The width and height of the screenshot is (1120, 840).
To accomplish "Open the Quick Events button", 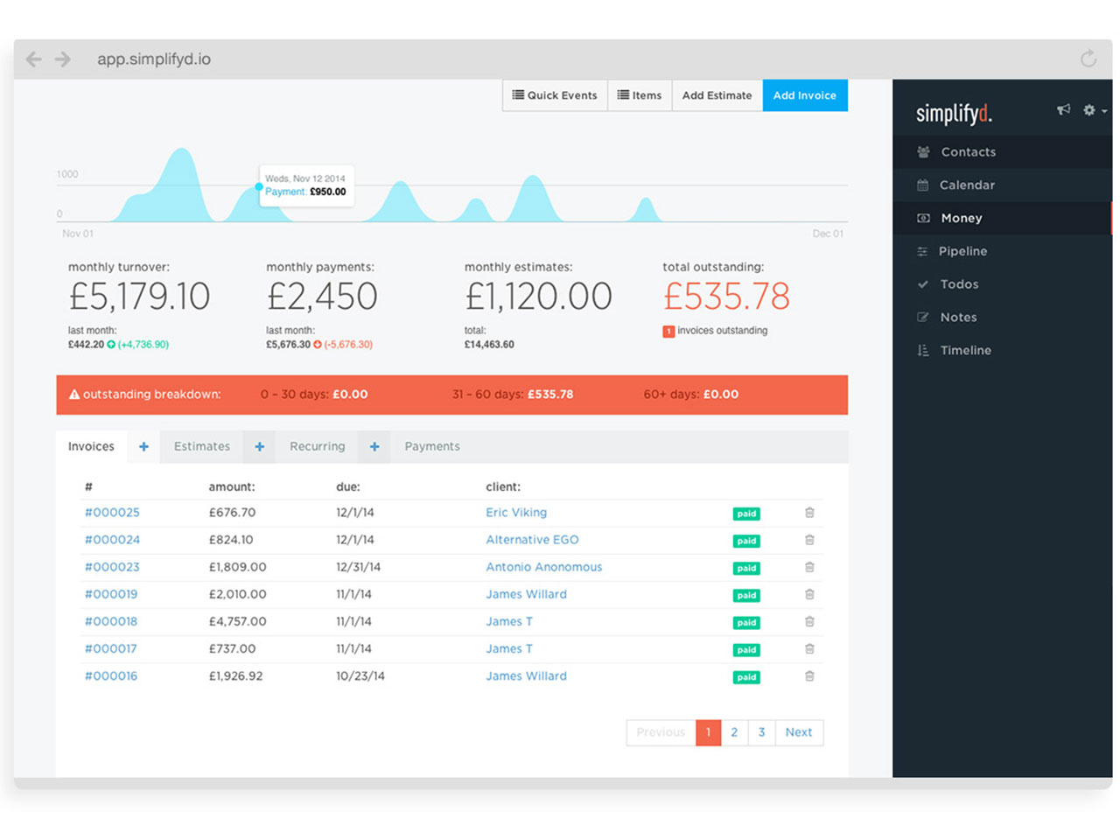I will pyautogui.click(x=555, y=95).
